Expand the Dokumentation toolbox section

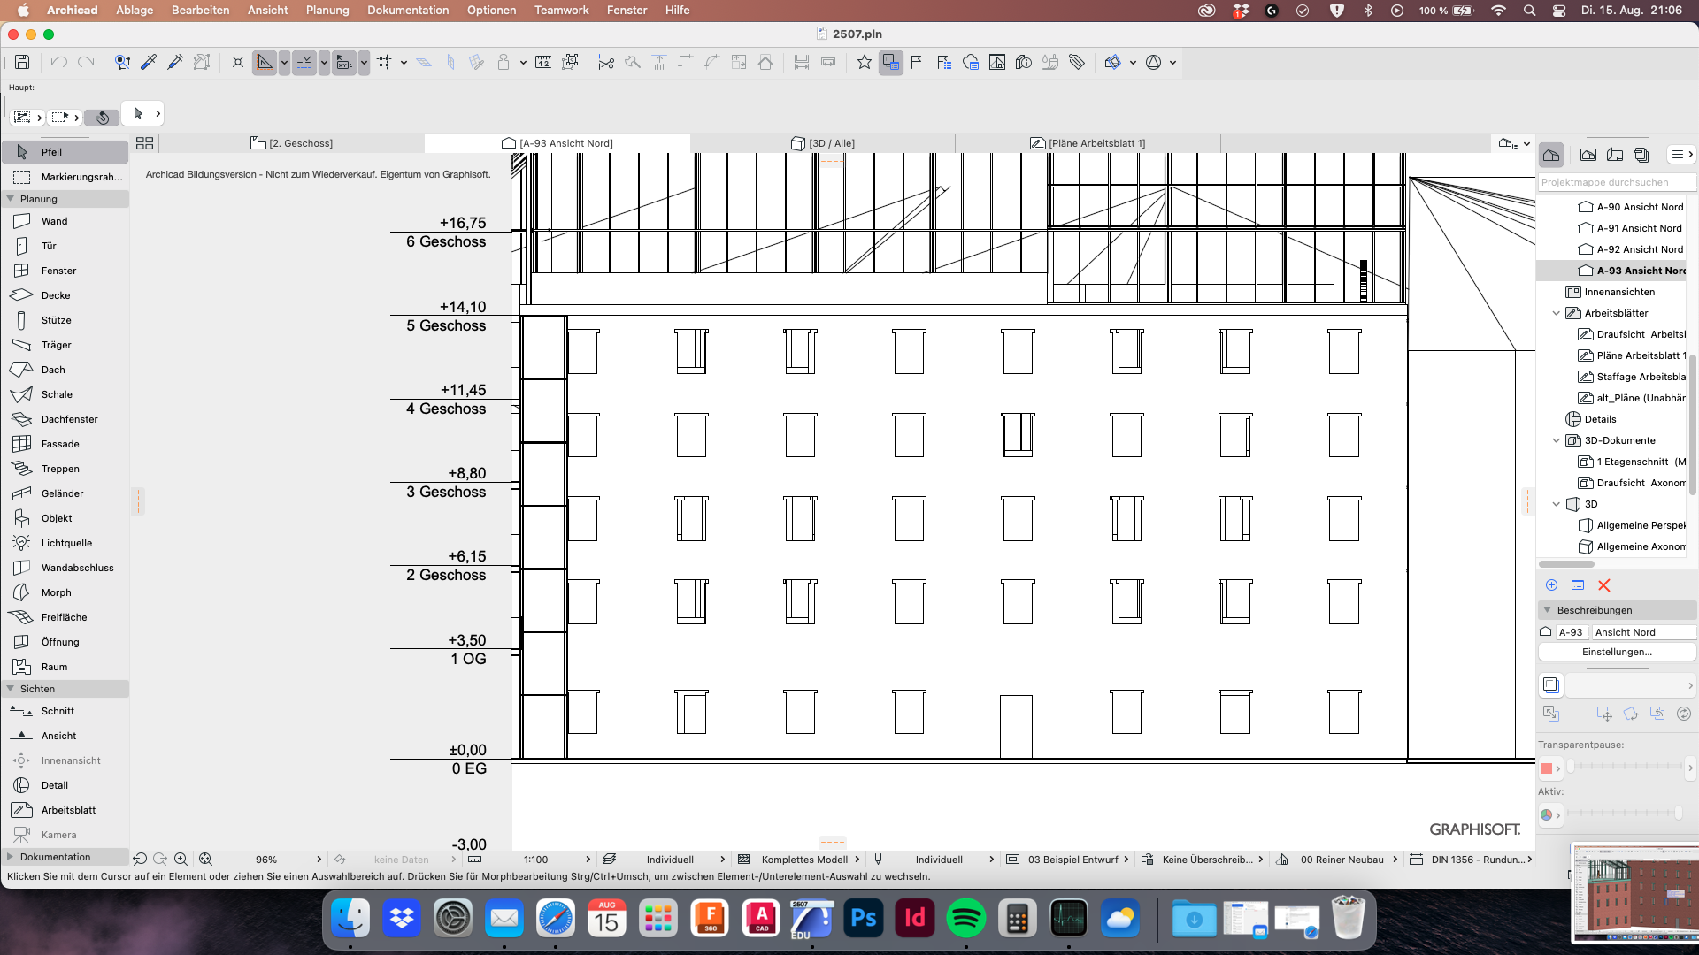point(11,857)
